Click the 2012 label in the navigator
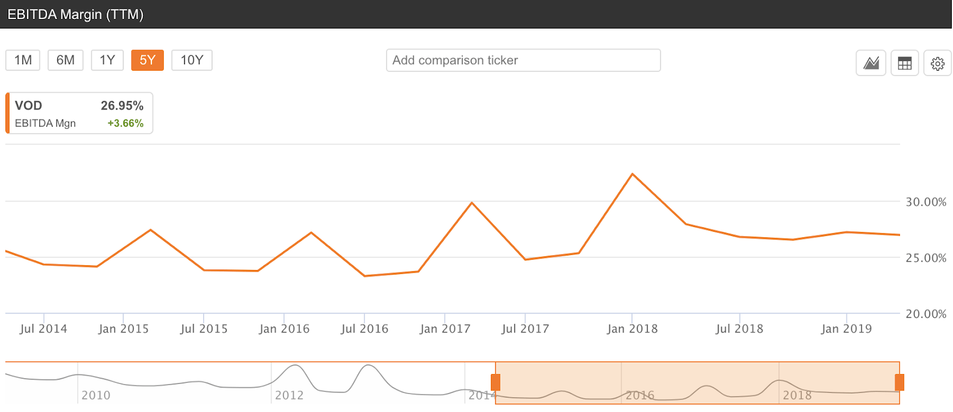This screenshot has height=412, width=953. [x=289, y=395]
